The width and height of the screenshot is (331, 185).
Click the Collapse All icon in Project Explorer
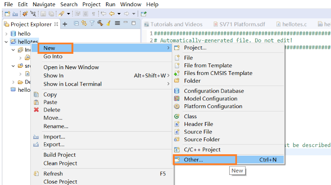[x=76, y=24]
